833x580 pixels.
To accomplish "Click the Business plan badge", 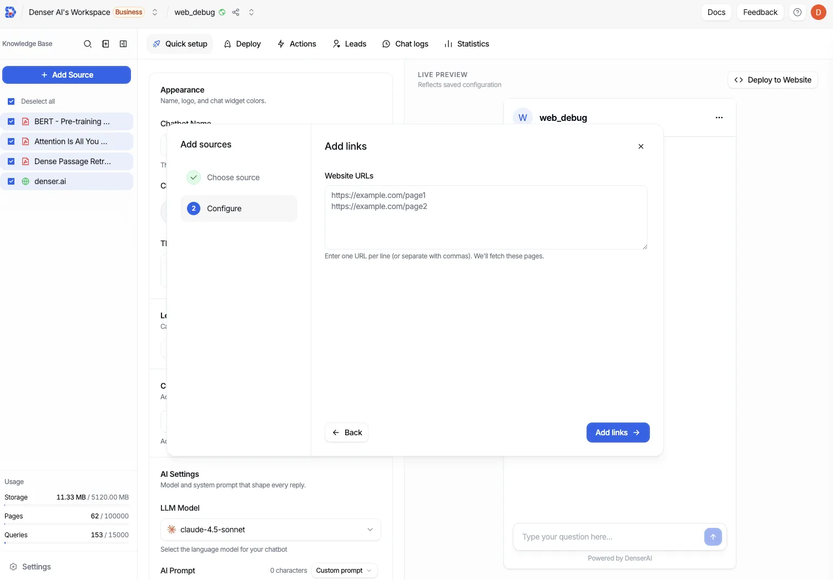I will point(129,12).
